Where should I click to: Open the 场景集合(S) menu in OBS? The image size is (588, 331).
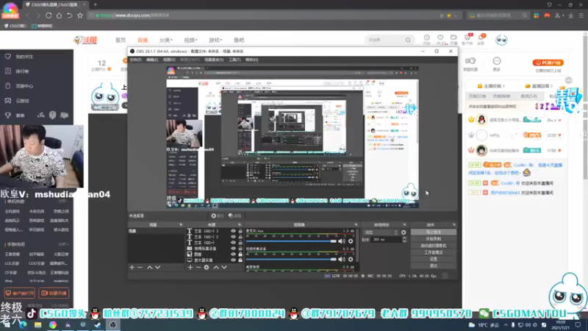(214, 60)
